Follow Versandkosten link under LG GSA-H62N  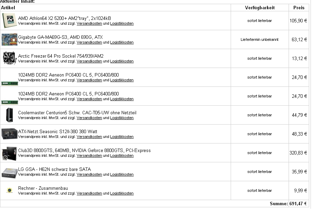coord(89,174)
